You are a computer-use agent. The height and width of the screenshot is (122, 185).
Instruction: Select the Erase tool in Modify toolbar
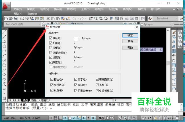(174, 32)
